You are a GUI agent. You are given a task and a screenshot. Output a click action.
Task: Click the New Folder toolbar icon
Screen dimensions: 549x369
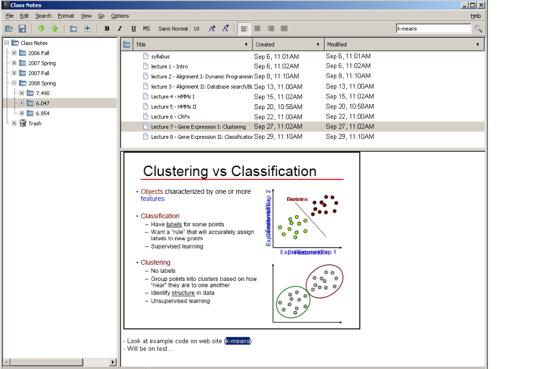(73, 29)
